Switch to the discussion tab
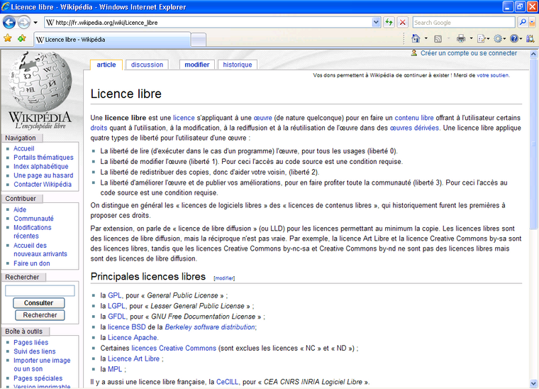The image size is (539, 389). pos(147,65)
